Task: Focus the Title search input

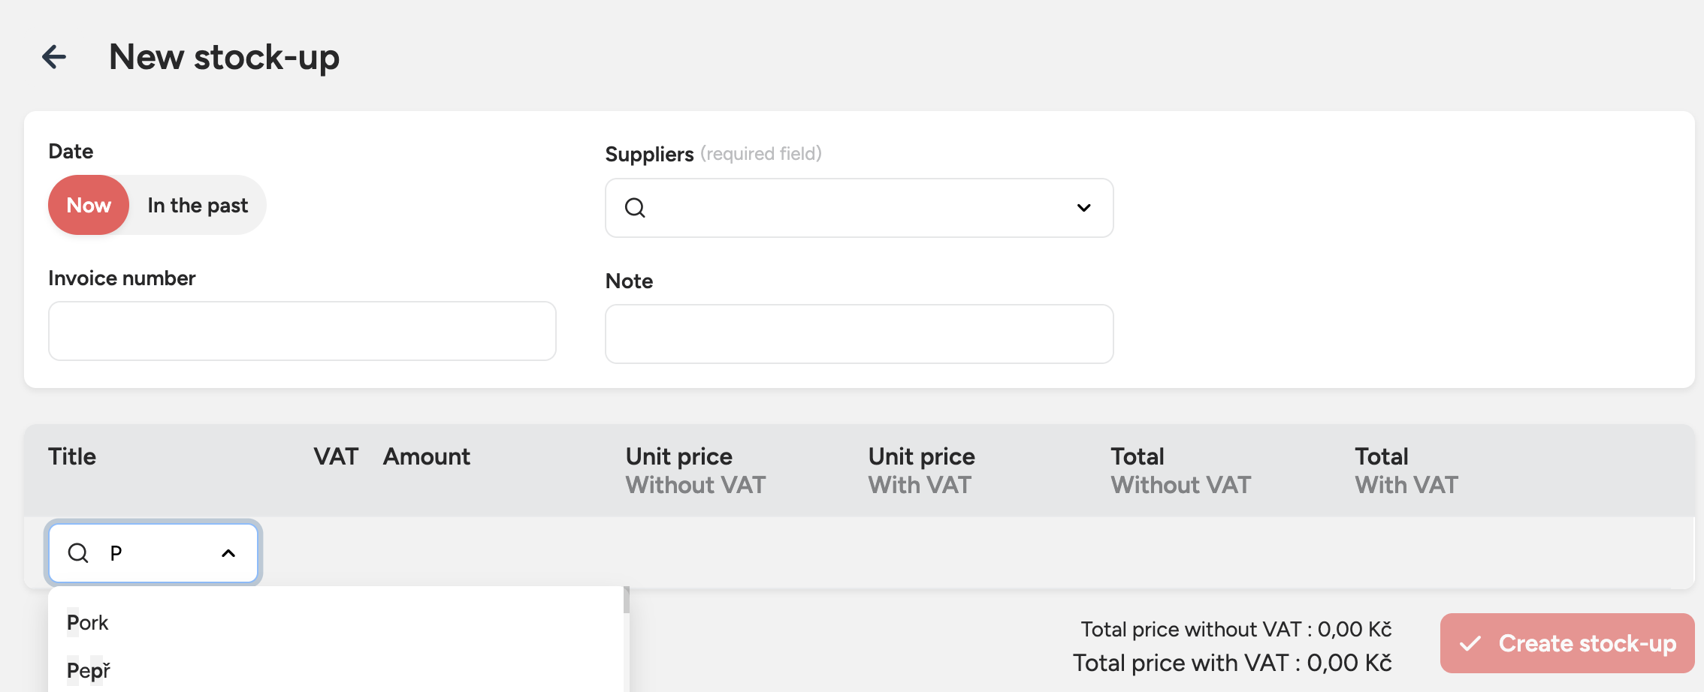Action: (158, 553)
